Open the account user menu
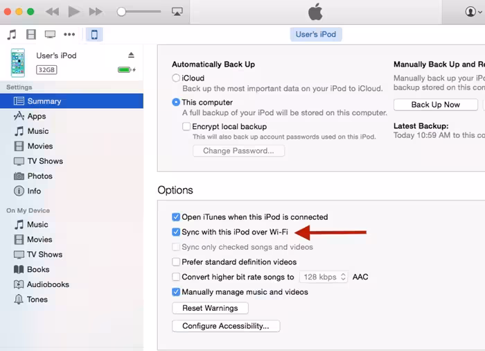Image resolution: width=485 pixels, height=351 pixels. (473, 12)
